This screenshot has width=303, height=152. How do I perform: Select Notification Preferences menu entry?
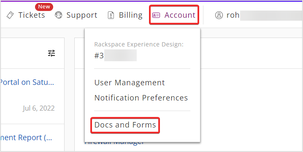(x=141, y=98)
